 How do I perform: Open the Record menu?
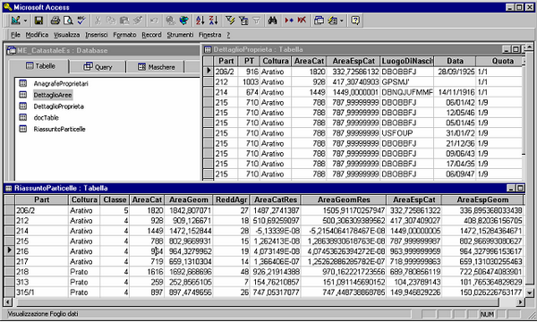(x=151, y=35)
